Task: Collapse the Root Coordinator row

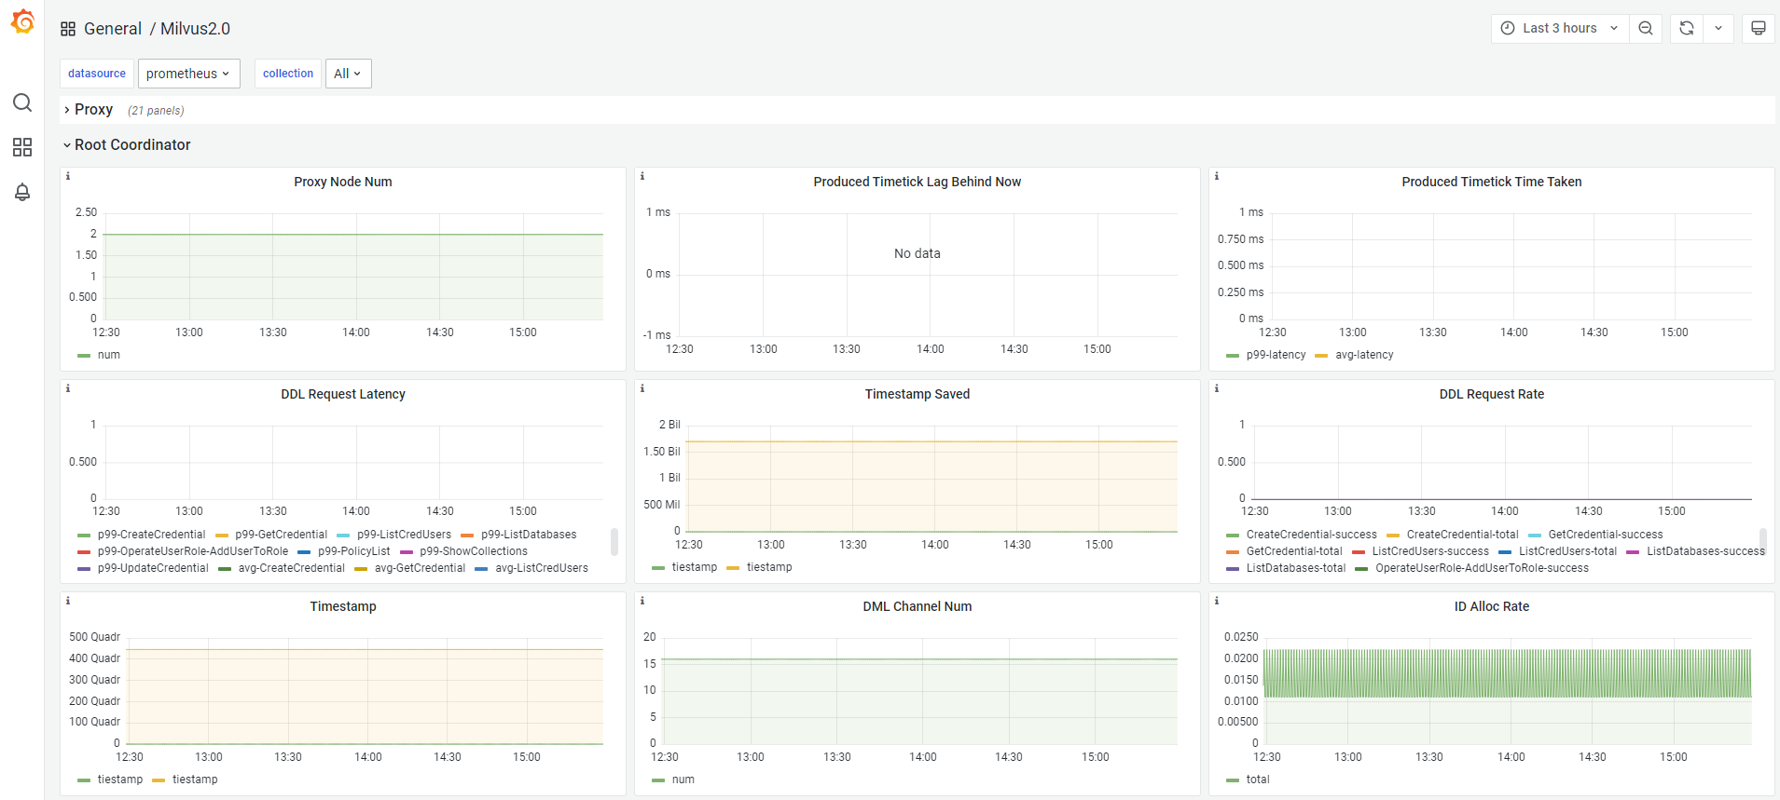Action: pyautogui.click(x=131, y=145)
